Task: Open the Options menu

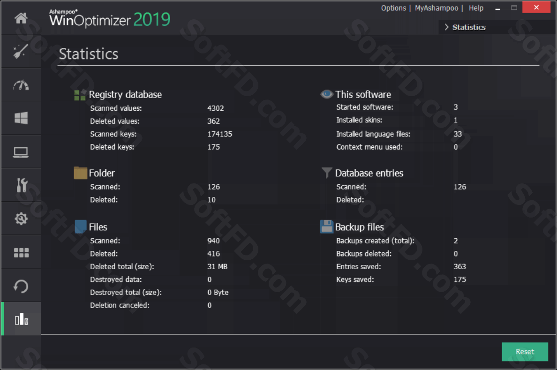Action: 393,8
